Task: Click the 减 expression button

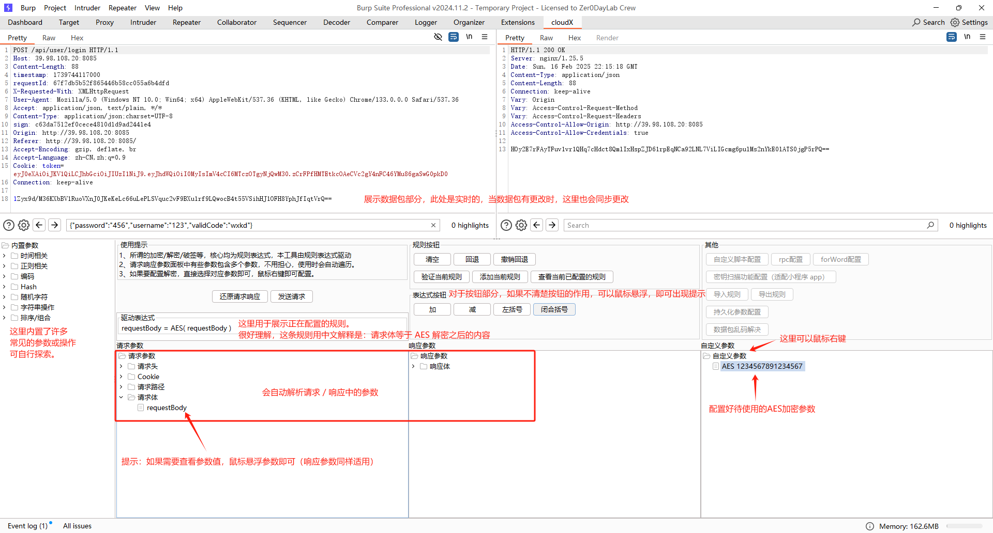Action: click(472, 309)
